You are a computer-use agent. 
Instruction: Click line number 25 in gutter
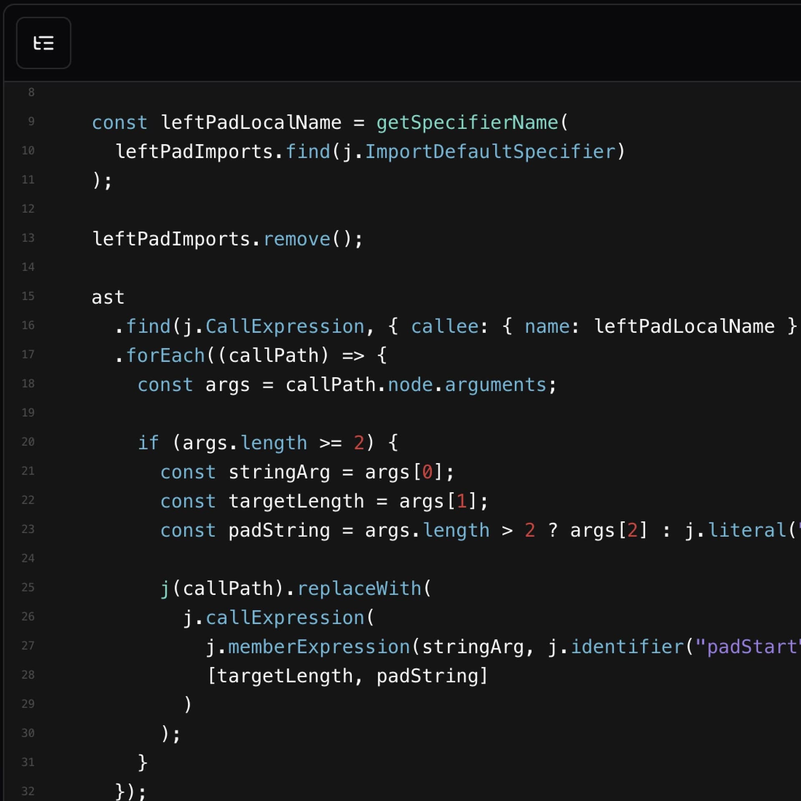(28, 587)
